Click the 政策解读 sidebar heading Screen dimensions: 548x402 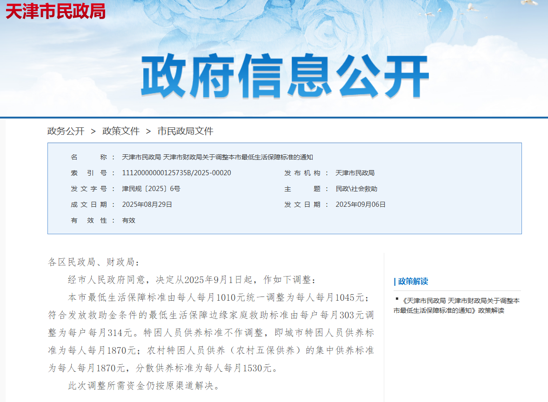(412, 281)
